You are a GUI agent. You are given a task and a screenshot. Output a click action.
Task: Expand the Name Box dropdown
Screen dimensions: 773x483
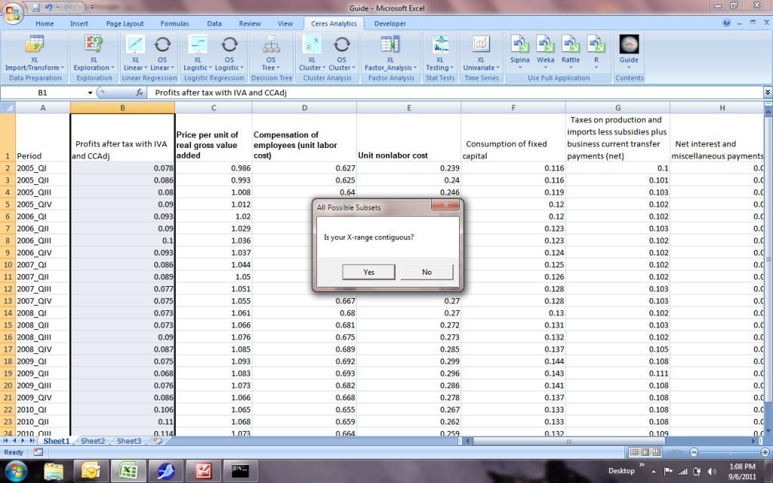[x=91, y=93]
